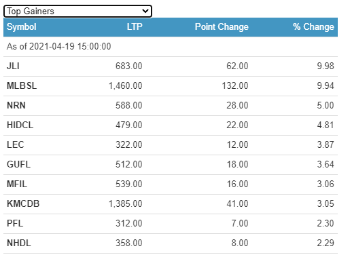This screenshot has width=350, height=257.
Task: Sort by the LTP column header
Action: tap(135, 27)
